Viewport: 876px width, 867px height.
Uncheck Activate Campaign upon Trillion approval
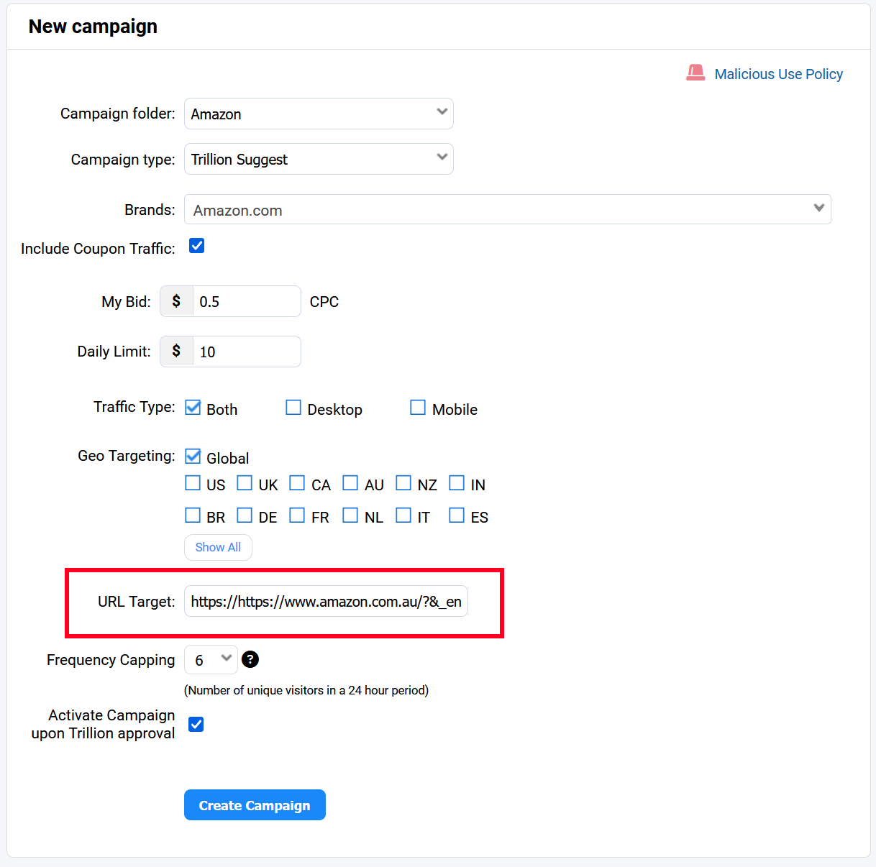click(196, 724)
